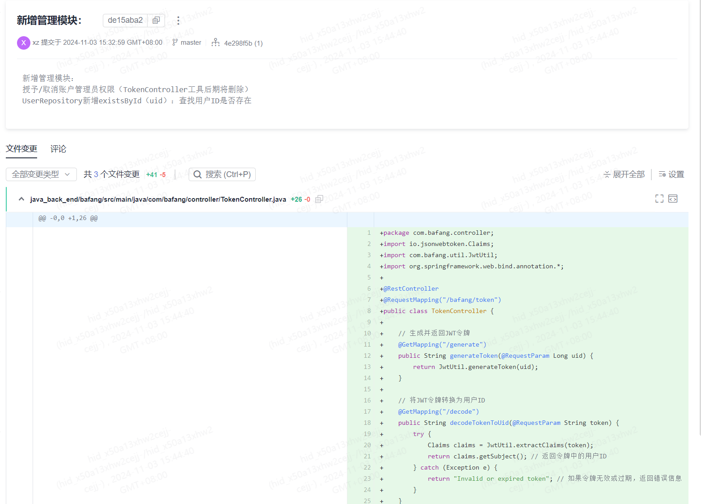Click line number 23 in the diff
The height and width of the screenshot is (504, 701).
click(367, 479)
